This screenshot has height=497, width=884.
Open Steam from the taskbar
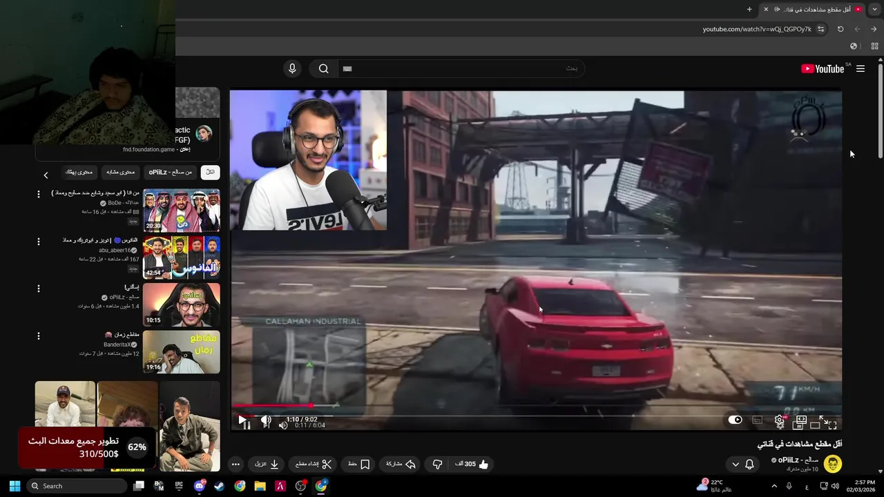[x=219, y=486]
